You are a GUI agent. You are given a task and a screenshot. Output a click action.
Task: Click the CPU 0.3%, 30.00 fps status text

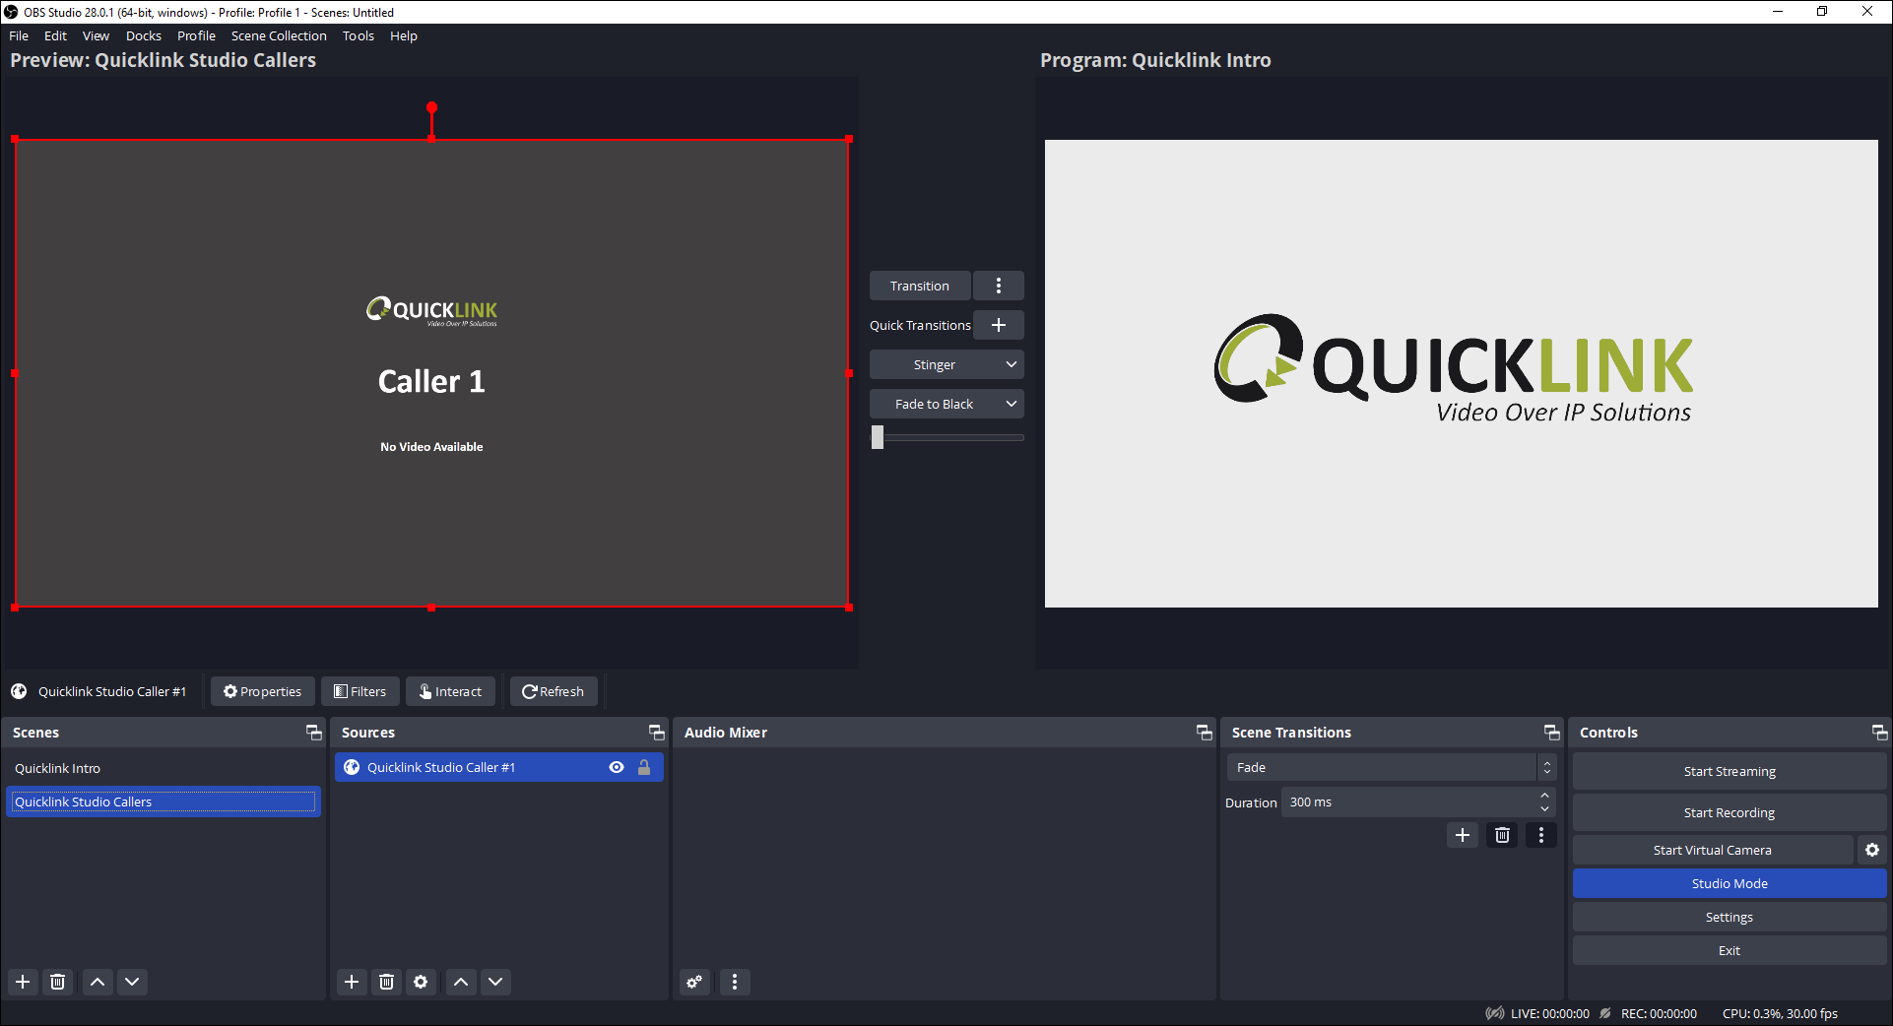click(1780, 1013)
